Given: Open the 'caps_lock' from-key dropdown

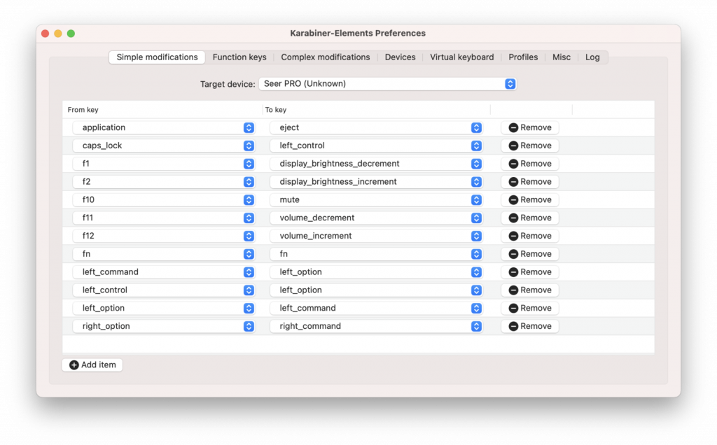Looking at the screenshot, I should tap(163, 146).
